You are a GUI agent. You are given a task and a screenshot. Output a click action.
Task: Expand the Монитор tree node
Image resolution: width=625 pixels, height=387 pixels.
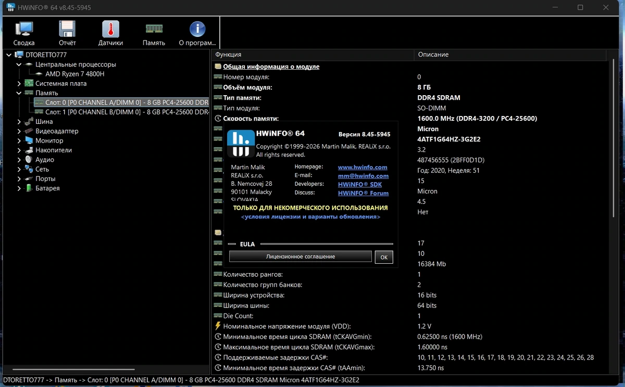pos(19,140)
